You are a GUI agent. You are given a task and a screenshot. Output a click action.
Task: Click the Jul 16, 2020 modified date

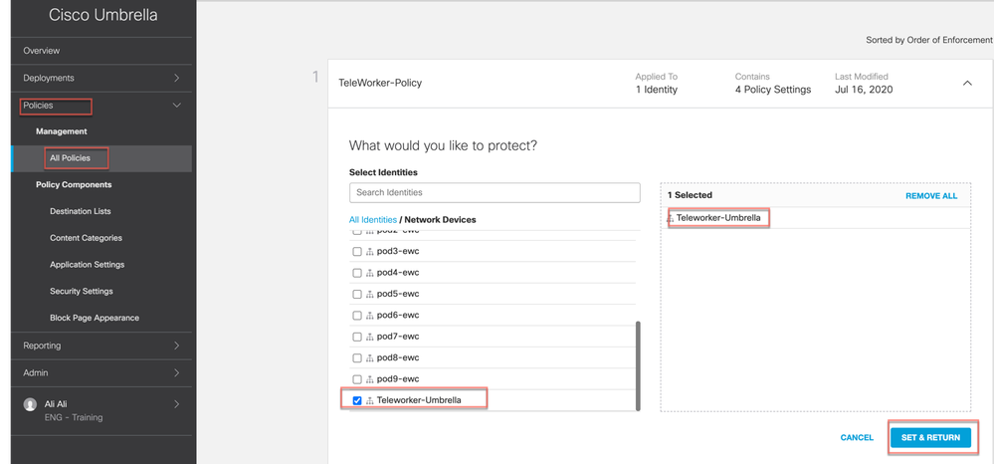pos(864,91)
